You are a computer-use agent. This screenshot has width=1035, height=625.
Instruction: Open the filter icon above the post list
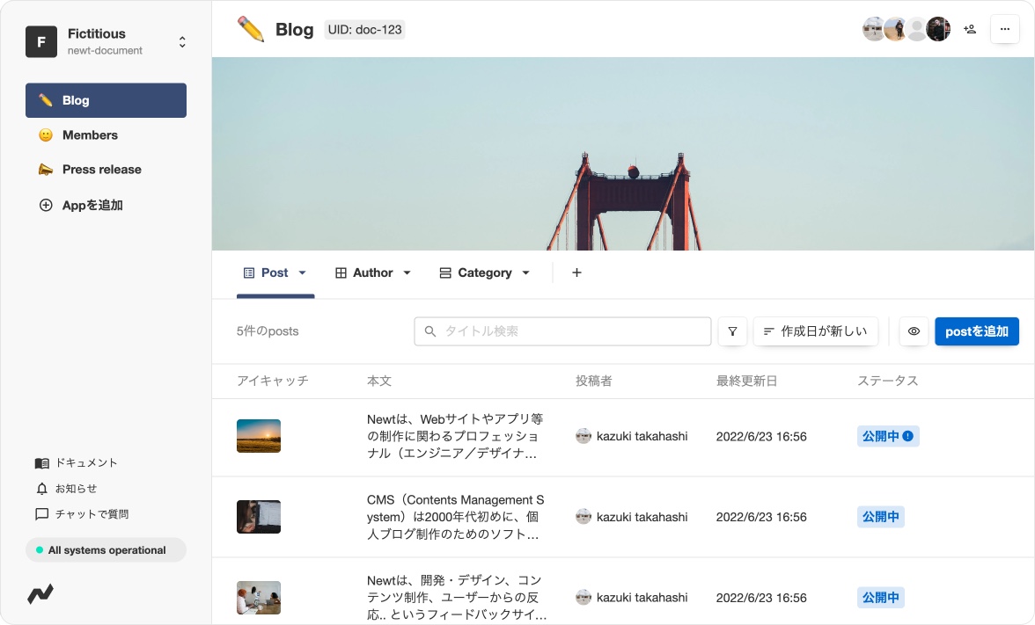point(732,331)
